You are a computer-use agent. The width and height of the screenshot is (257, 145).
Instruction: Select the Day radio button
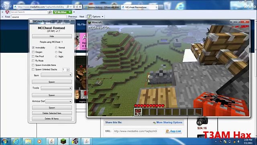(x=56, y=52)
